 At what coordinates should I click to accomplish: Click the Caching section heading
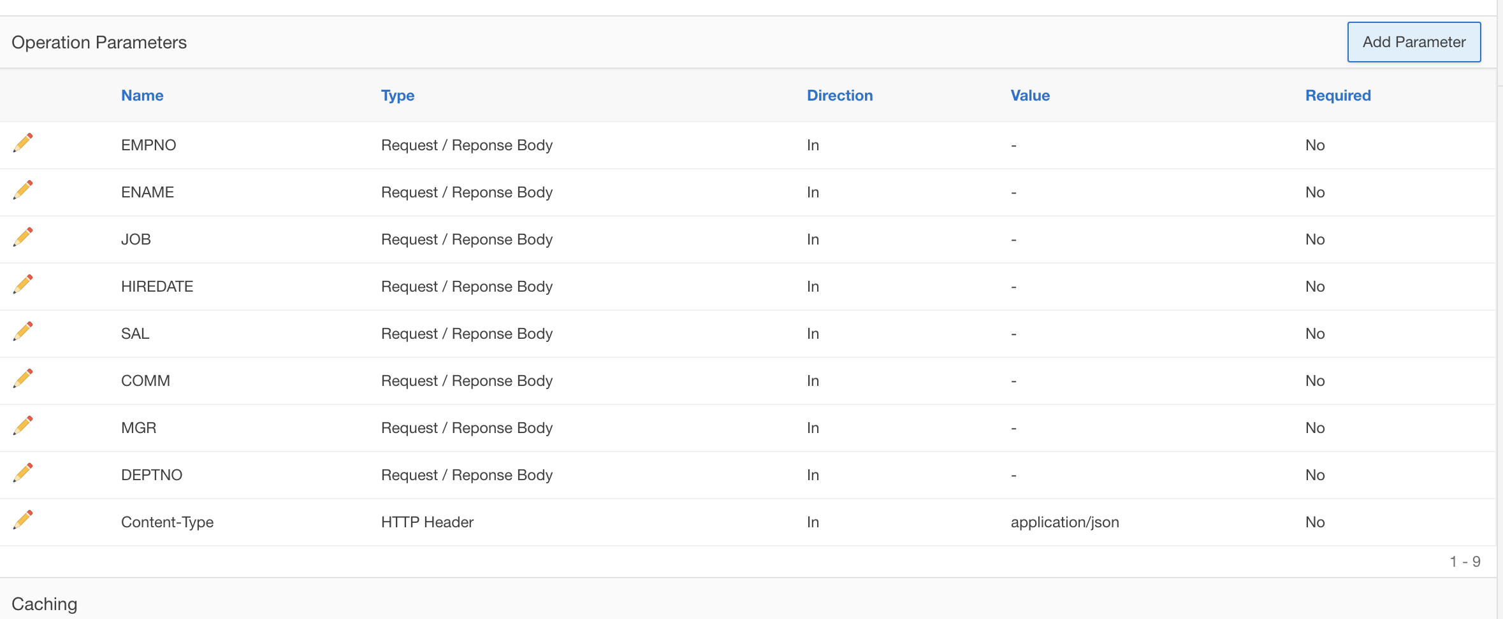pos(45,604)
